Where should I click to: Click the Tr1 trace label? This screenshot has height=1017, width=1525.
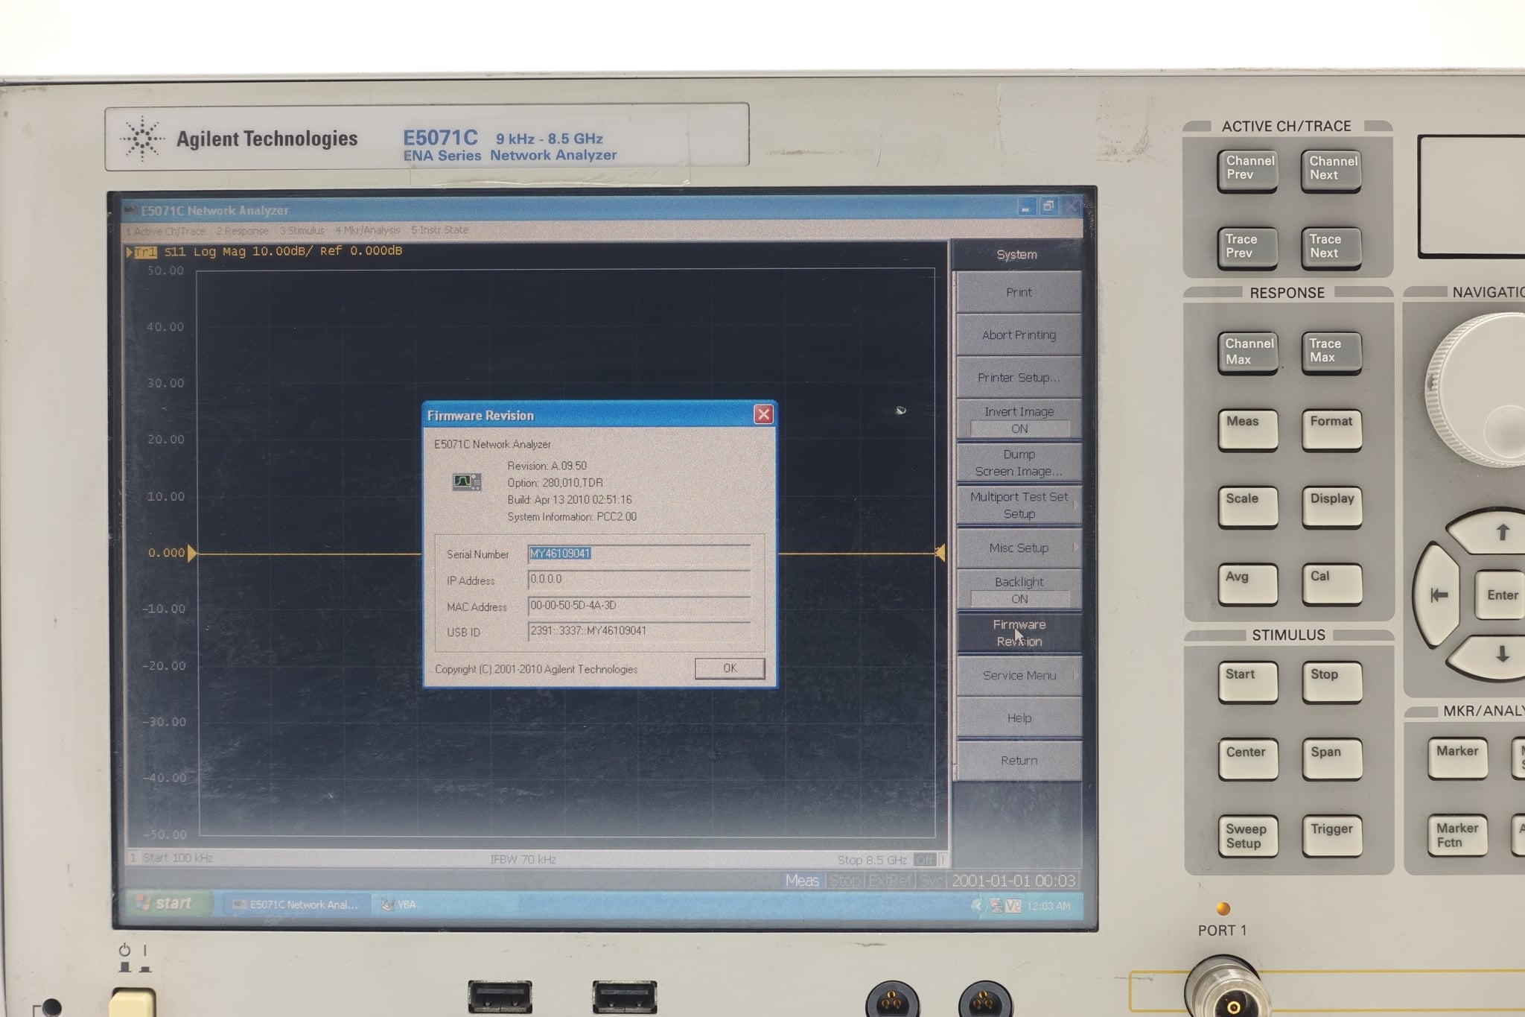(x=145, y=252)
